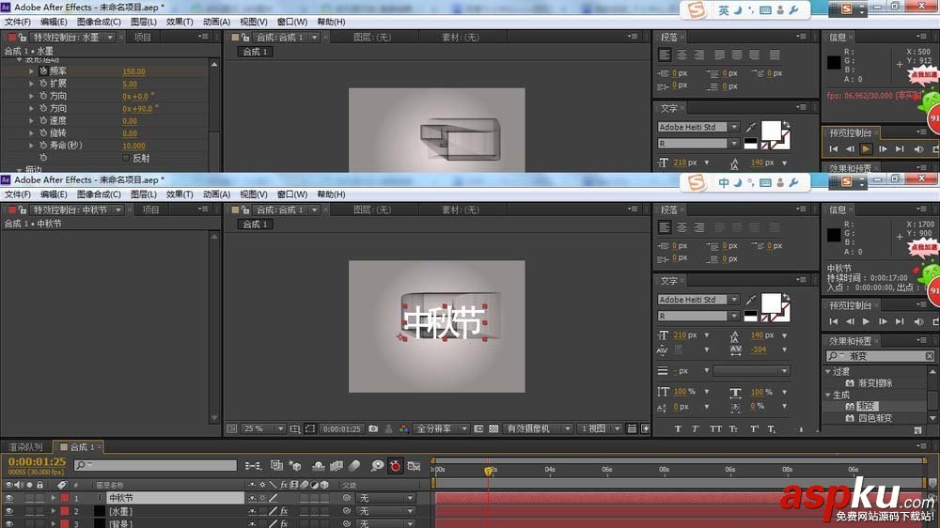Click the snapshot camera icon below viewer
Viewport: 940px width, 528px height.
click(x=373, y=428)
